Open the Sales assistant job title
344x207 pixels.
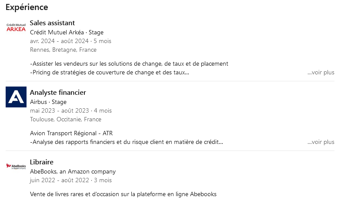pyautogui.click(x=52, y=23)
